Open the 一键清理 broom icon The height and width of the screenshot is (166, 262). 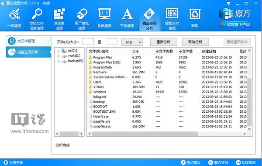click(x=14, y=14)
